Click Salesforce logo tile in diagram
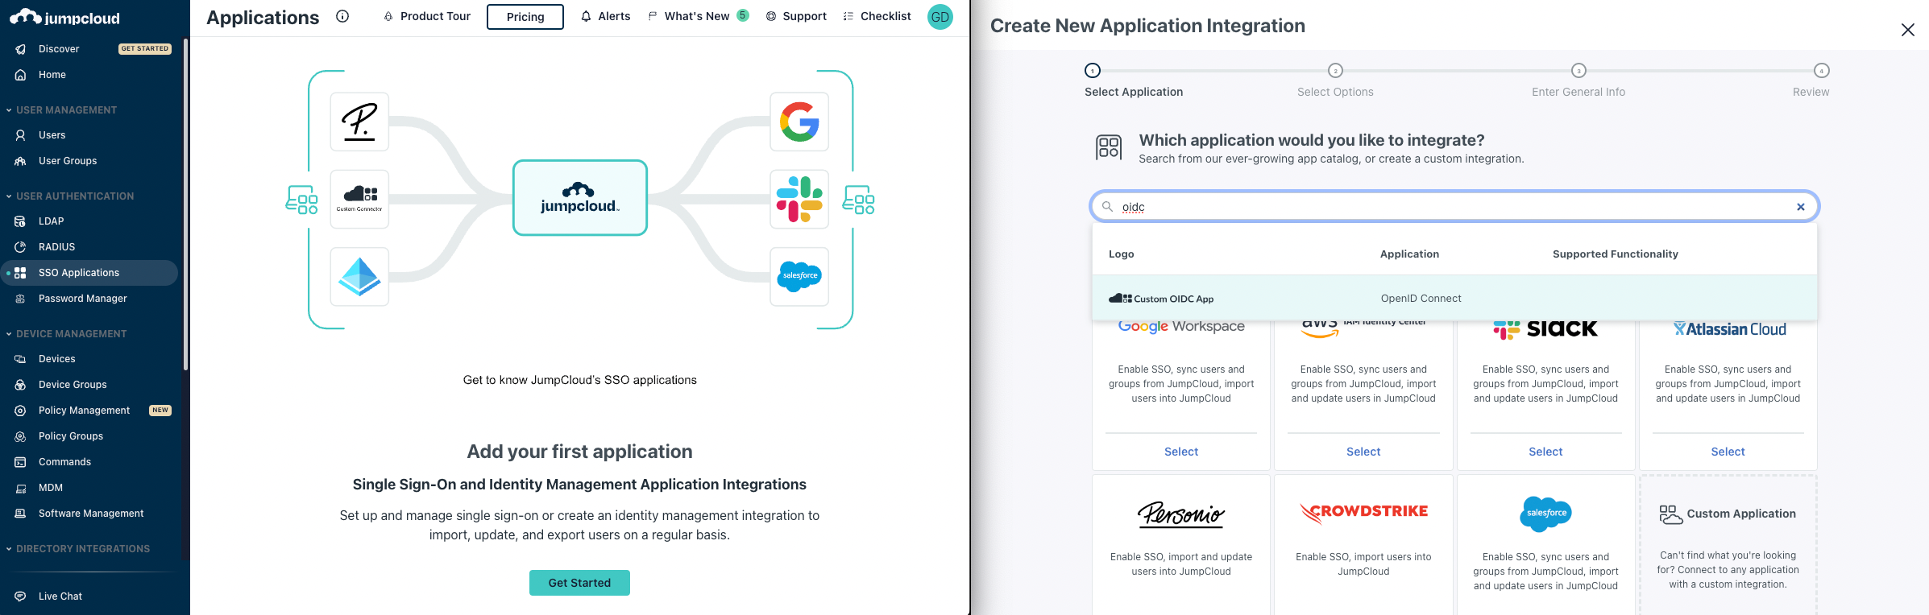This screenshot has height=615, width=1929. pos(799,276)
